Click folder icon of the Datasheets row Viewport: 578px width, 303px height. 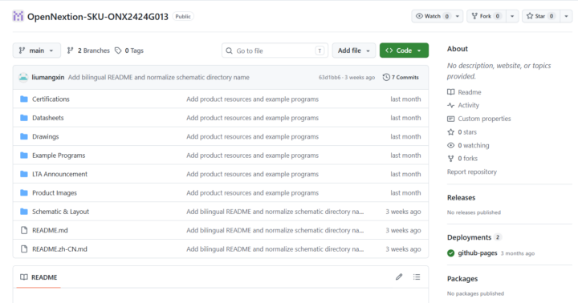[x=24, y=118]
